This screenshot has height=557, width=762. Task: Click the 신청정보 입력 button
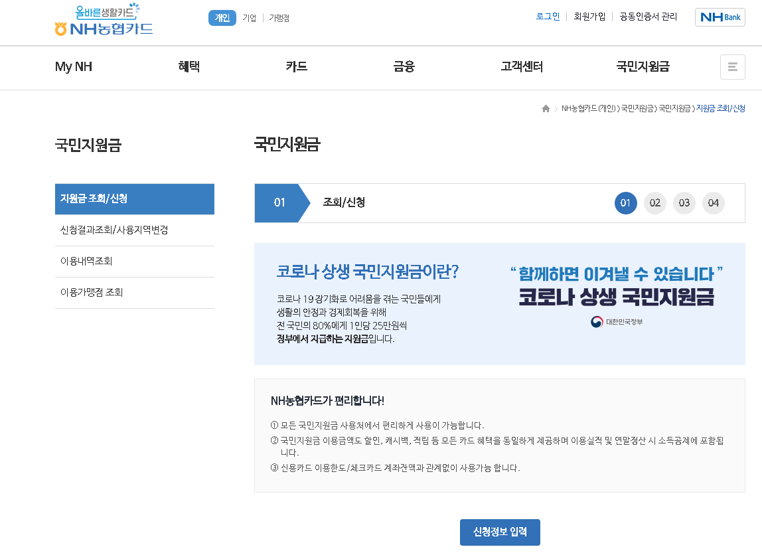[x=500, y=532]
